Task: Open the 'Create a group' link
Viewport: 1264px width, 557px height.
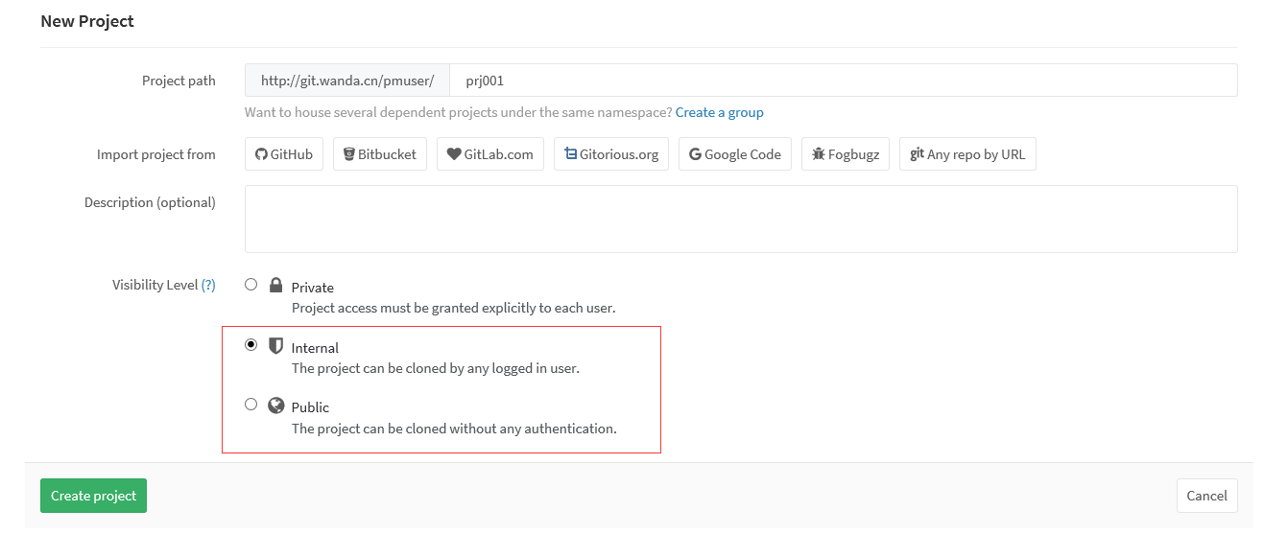Action: coord(719,111)
